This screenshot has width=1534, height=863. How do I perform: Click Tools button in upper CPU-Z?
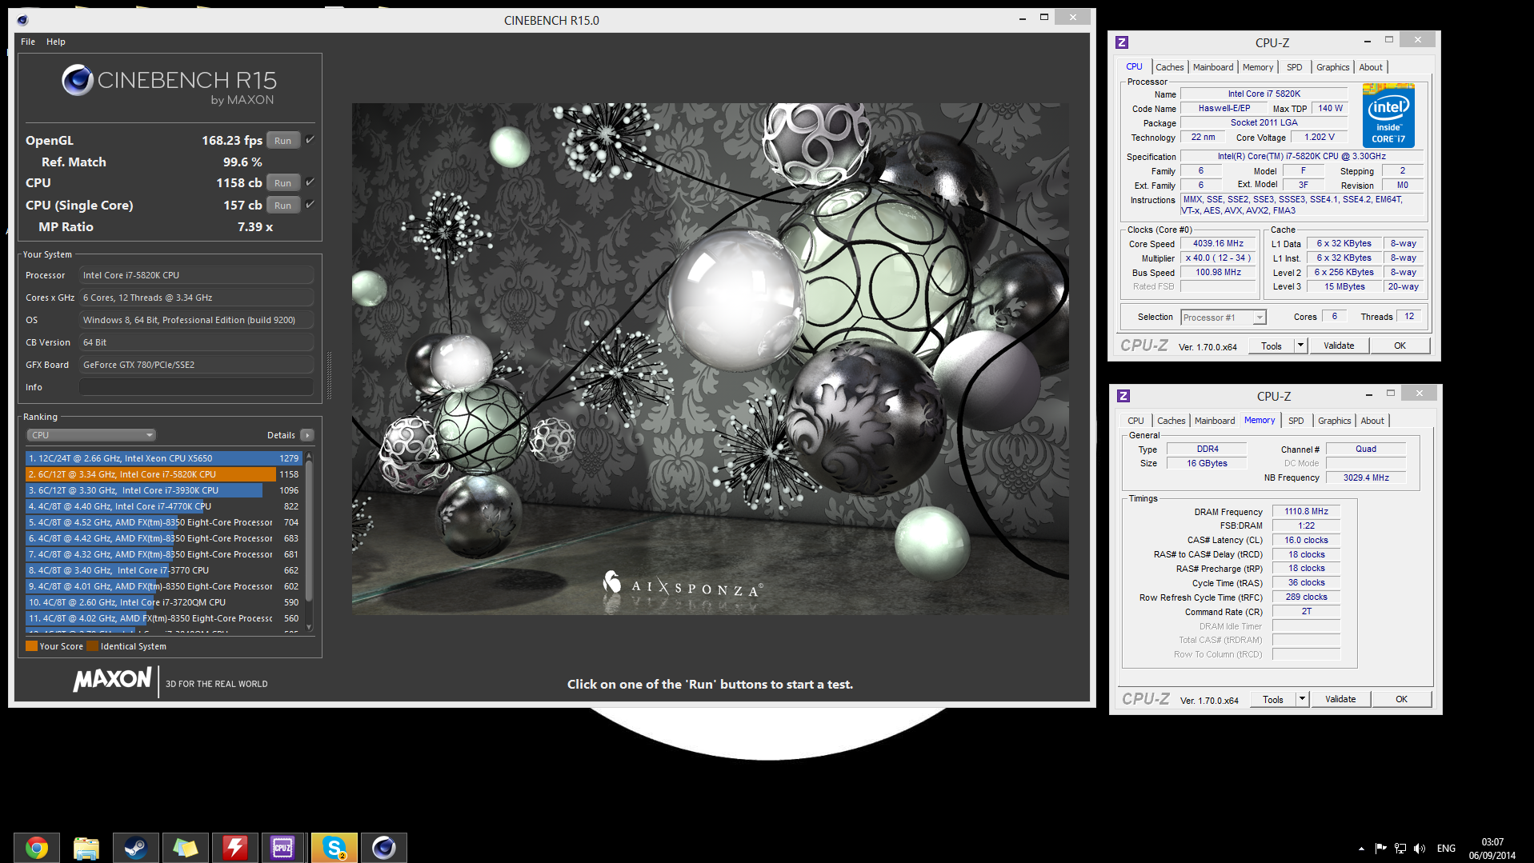(1272, 346)
